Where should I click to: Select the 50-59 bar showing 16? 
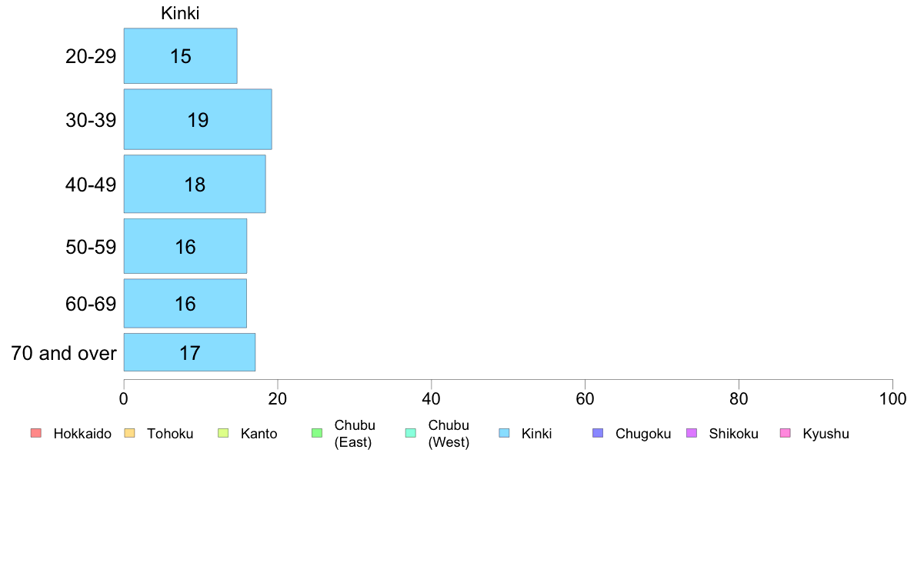tap(185, 247)
